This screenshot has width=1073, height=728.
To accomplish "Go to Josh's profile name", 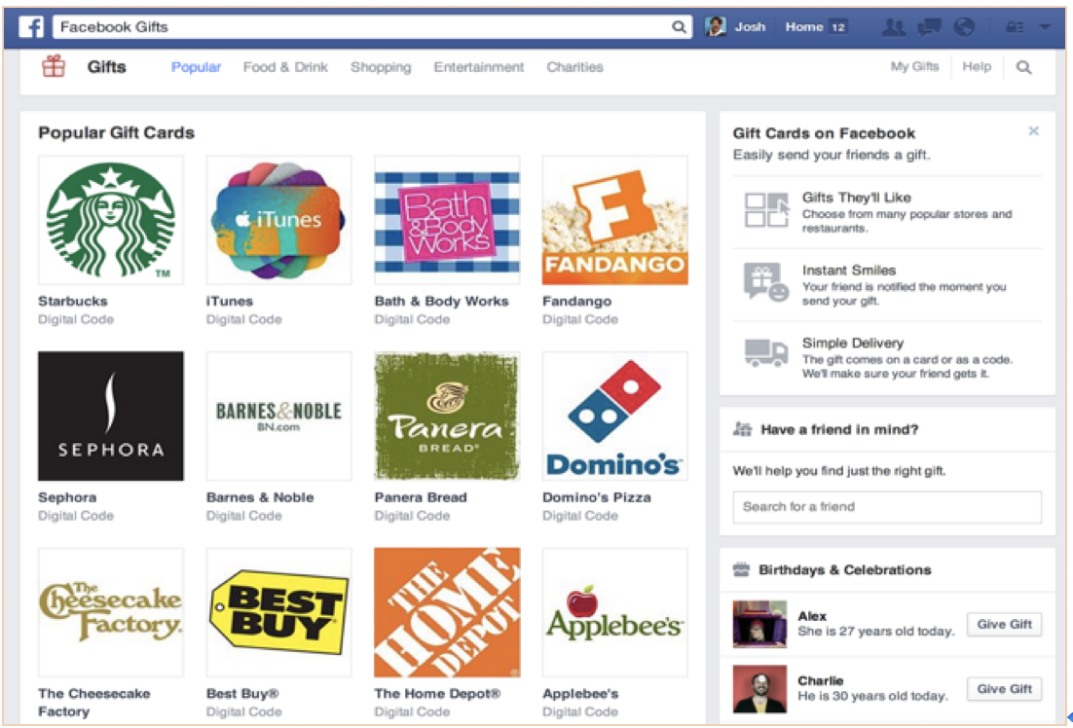I will point(750,26).
